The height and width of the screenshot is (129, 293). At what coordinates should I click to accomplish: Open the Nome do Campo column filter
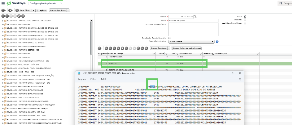pos(154,54)
